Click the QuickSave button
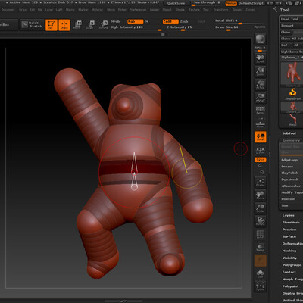The image size is (303, 303). (x=176, y=3)
